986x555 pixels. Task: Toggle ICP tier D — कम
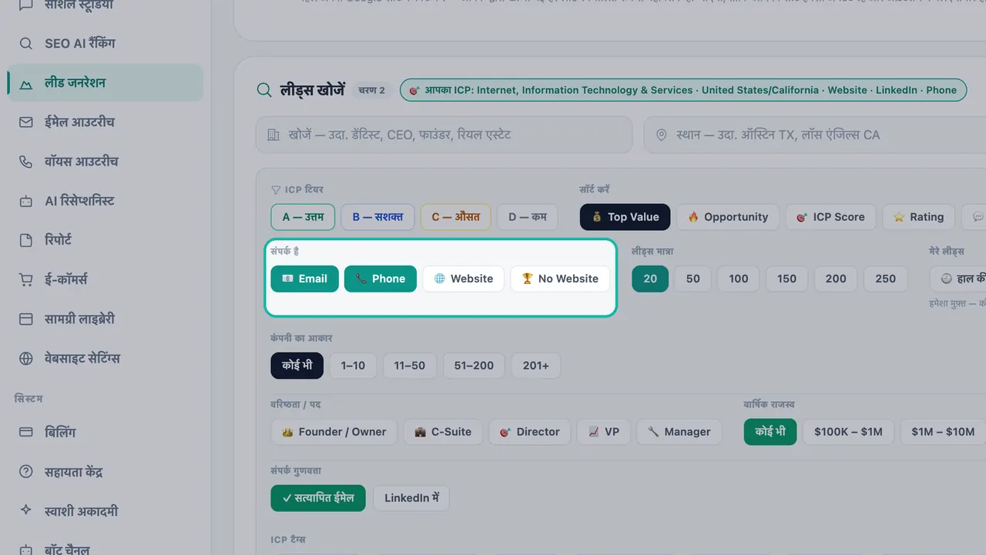527,217
